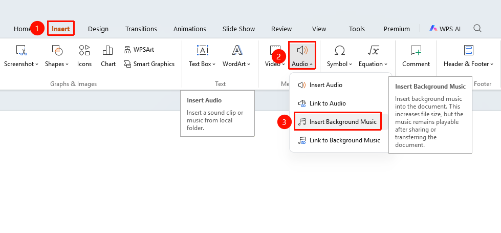Image resolution: width=501 pixels, height=233 pixels.
Task: Switch to the Transitions tab
Action: [141, 29]
